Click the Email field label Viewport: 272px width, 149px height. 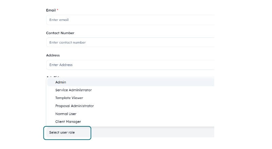[x=51, y=10]
